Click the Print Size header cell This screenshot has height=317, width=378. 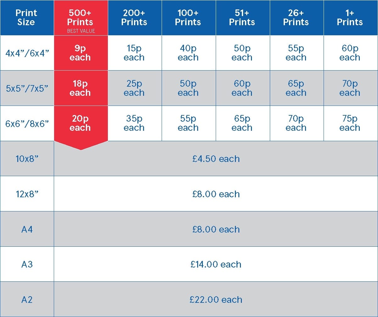point(27,18)
